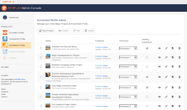Viewport: 187px width, 110px height.
Task: Open the REMPLAN link in licence text
Action: click(x=20, y=79)
